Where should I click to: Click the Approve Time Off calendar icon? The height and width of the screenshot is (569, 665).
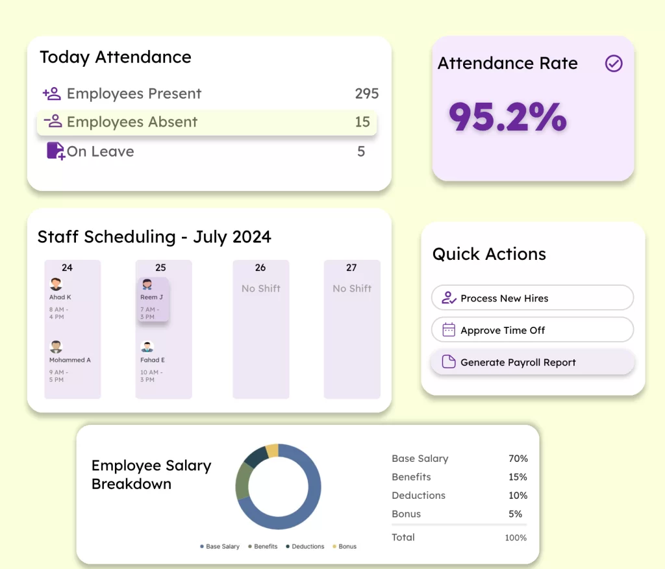pyautogui.click(x=448, y=330)
